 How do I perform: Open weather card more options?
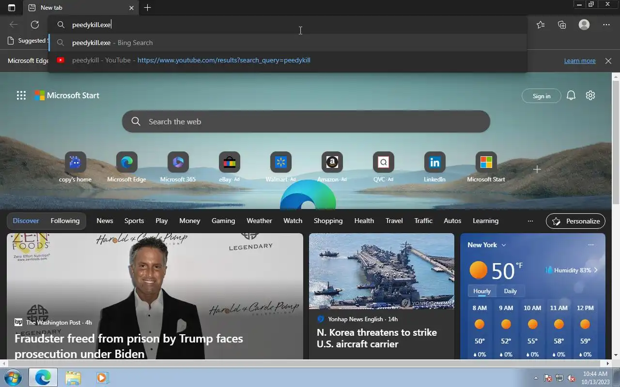click(x=591, y=245)
